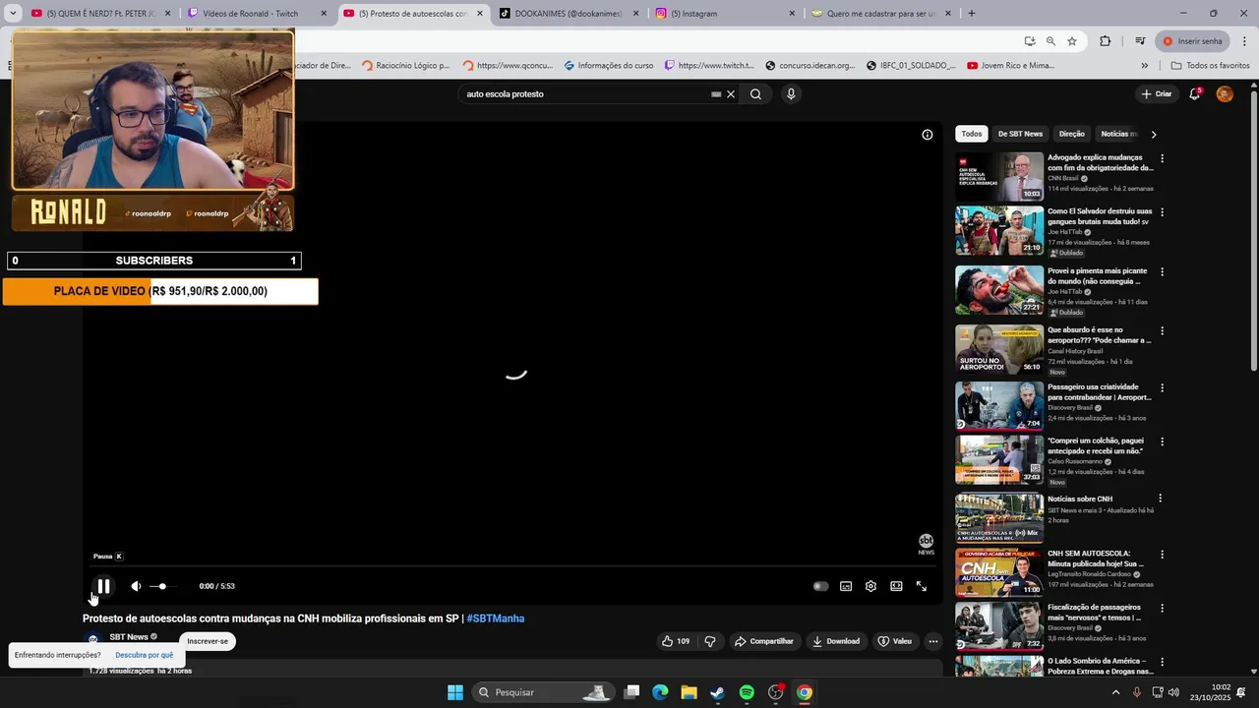Click the Inscrever-se subscribe button
This screenshot has width=1259, height=708.
[208, 641]
